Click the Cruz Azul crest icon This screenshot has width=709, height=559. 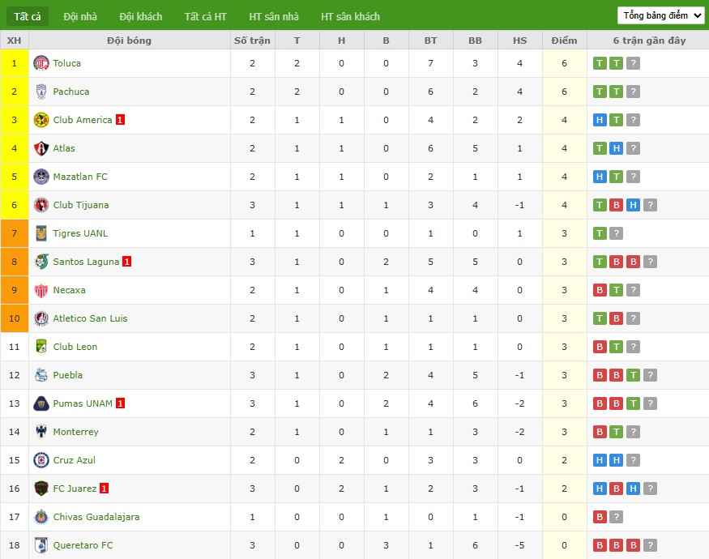[41, 460]
